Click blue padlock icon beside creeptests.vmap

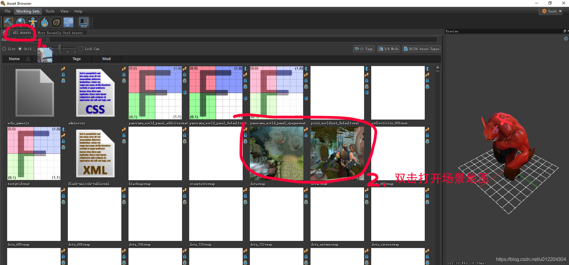tap(245, 135)
